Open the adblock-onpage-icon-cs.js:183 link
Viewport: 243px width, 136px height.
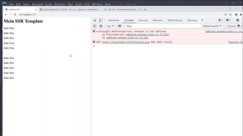(127, 38)
